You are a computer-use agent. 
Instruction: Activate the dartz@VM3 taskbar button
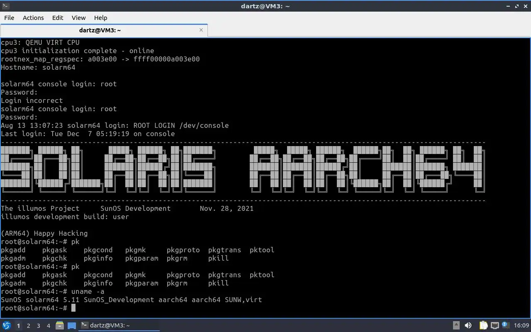point(119,325)
